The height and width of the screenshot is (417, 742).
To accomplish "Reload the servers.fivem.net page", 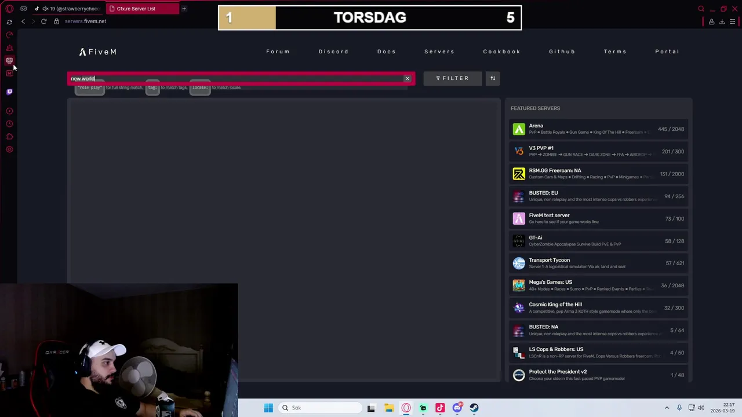I will click(x=43, y=21).
